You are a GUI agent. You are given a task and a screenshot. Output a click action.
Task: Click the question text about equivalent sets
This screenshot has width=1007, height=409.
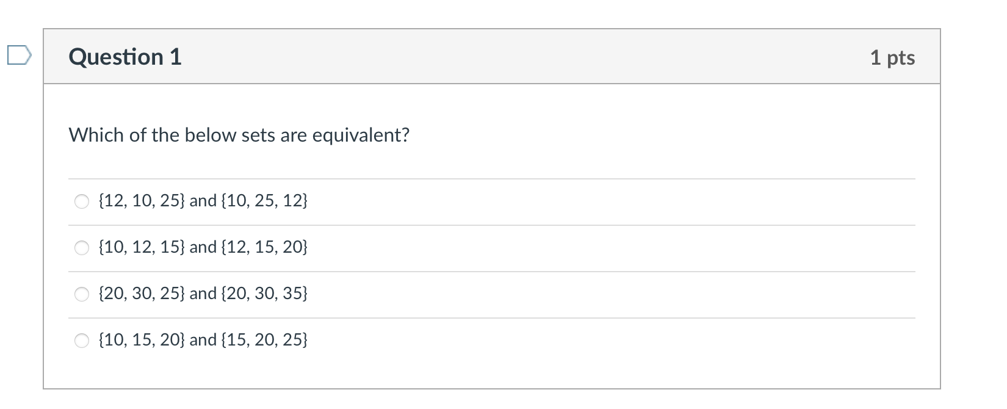click(239, 135)
